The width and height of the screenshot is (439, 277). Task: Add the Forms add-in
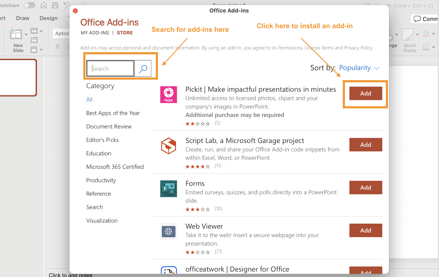tap(366, 188)
